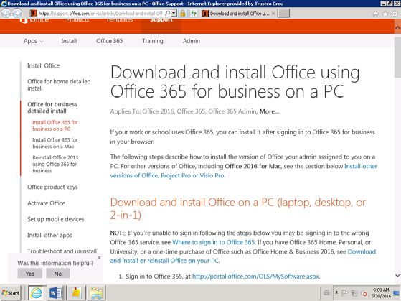This screenshot has height=301, width=401.
Task: Open the address bar dropdown arrow
Action: coord(174,13)
